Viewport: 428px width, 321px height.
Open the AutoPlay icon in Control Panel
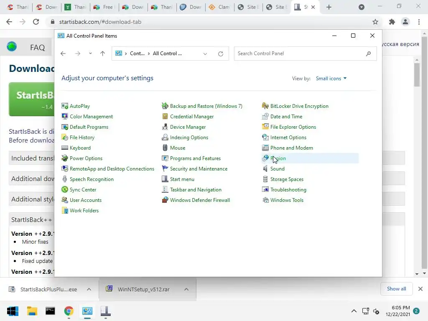[65, 106]
